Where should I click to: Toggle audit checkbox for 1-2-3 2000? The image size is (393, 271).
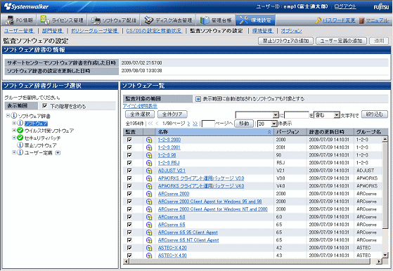129,140
